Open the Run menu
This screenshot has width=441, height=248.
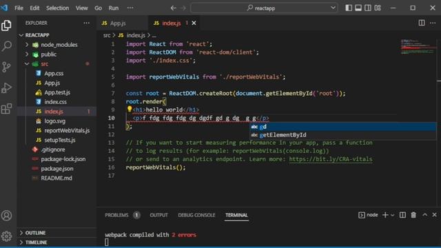[114, 8]
